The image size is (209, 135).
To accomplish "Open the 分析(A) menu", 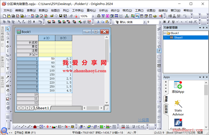I will click(104, 10).
